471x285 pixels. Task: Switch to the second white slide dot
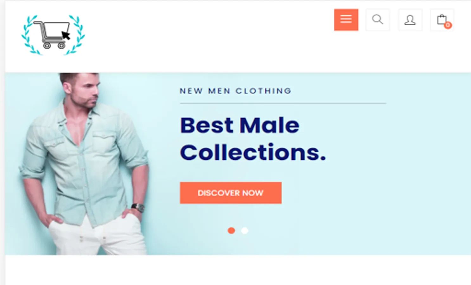click(245, 231)
